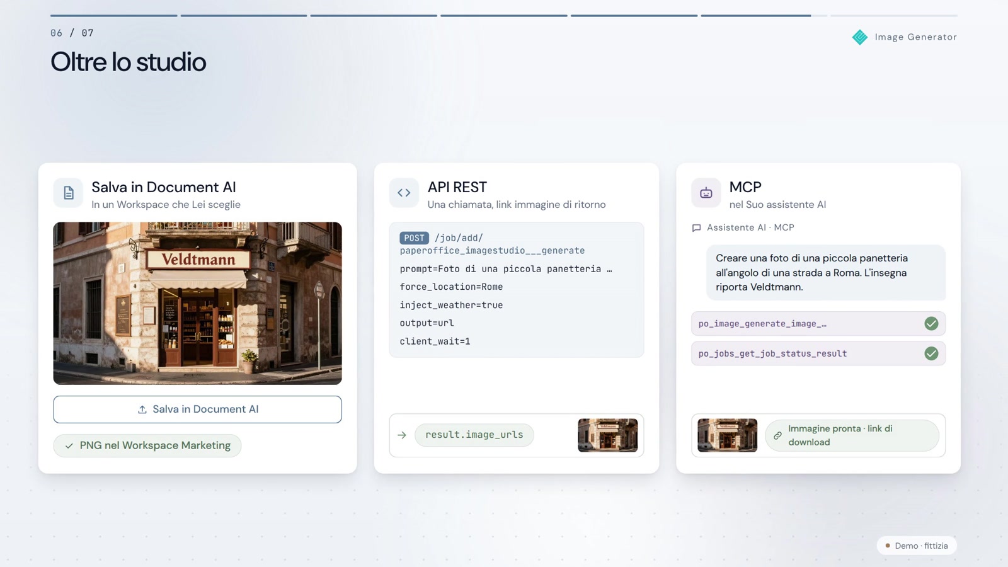Click the upload icon in Salva in Document AI button
The width and height of the screenshot is (1008, 567).
tap(142, 409)
